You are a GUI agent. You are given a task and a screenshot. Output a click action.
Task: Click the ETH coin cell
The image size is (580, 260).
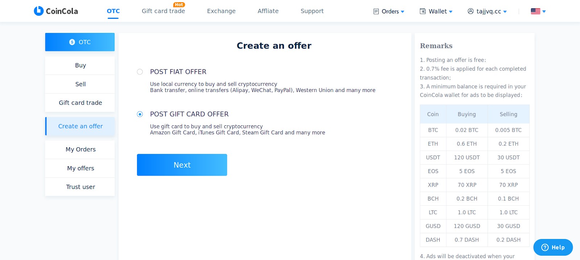(x=433, y=144)
